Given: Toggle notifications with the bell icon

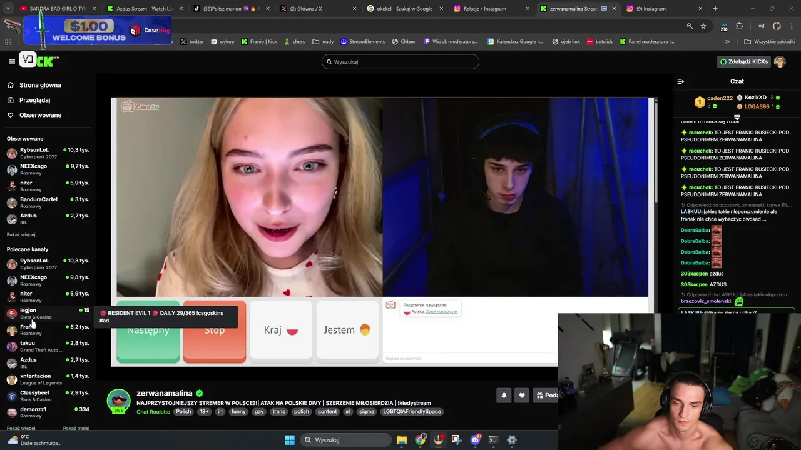Looking at the screenshot, I should click(x=504, y=395).
